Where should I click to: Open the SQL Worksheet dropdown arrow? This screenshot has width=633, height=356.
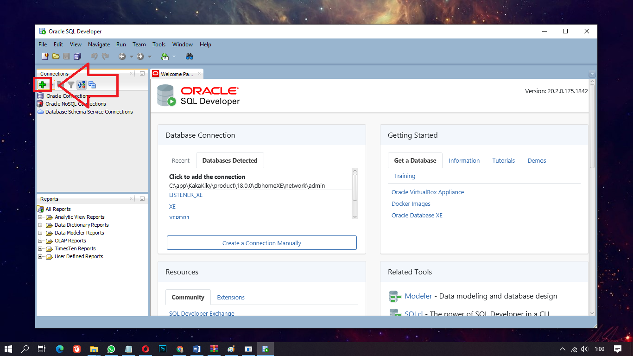click(174, 57)
